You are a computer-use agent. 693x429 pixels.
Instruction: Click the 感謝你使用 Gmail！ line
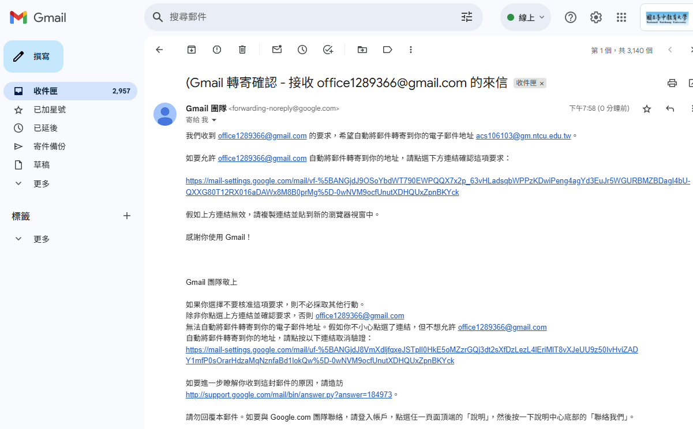219,237
